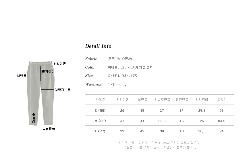The width and height of the screenshot is (247, 161).
Task: Click the Fabric value 코튼97% 스판3%
Action: tap(120, 59)
